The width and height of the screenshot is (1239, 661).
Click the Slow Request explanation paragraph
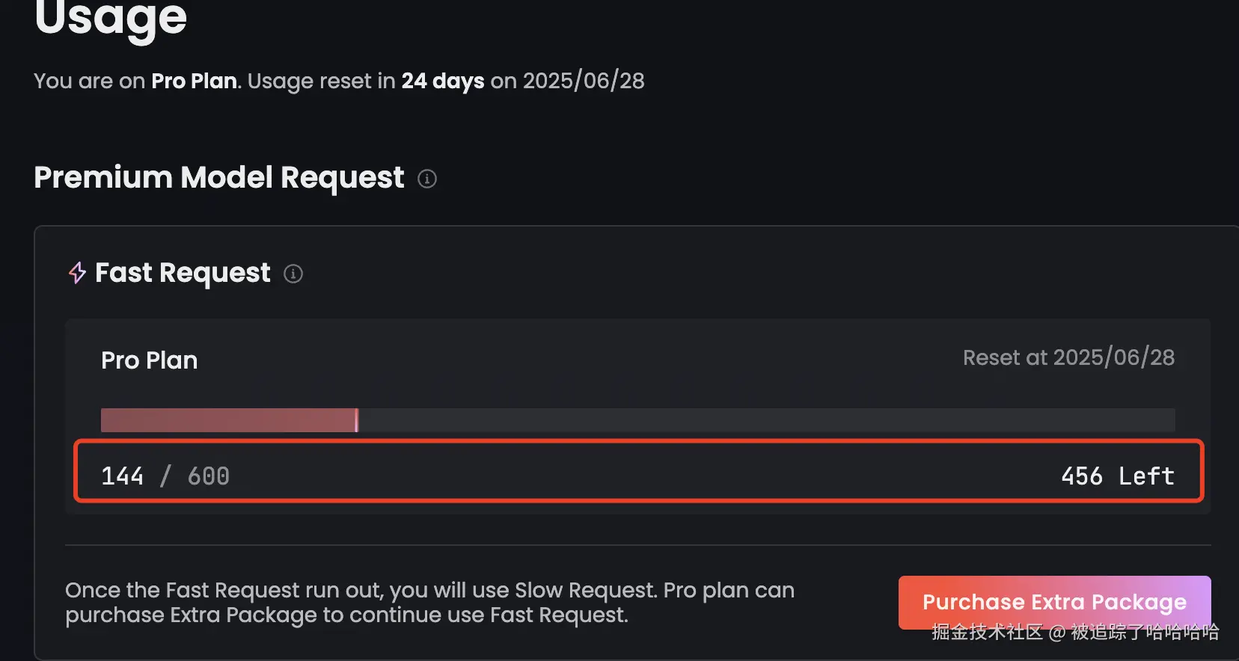click(x=429, y=603)
